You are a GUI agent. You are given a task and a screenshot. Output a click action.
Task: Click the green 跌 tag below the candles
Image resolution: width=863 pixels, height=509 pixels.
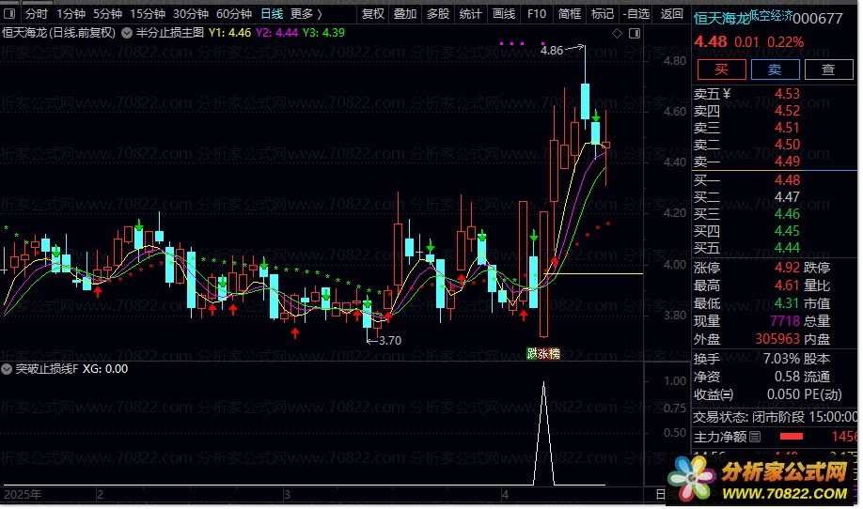(532, 354)
